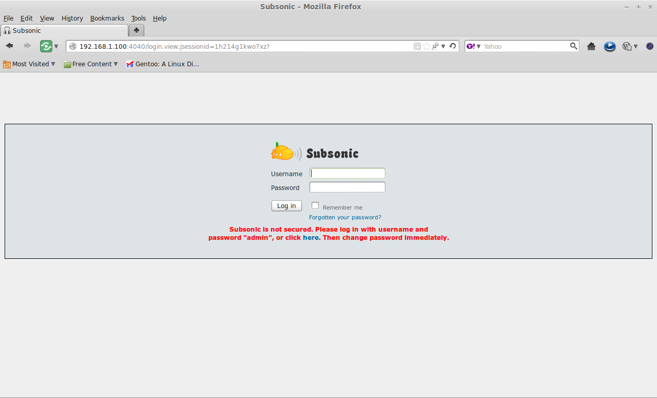Screen dimensions: 657x398
Task: Open the Free Content bookmarks folder
Action: click(x=91, y=64)
